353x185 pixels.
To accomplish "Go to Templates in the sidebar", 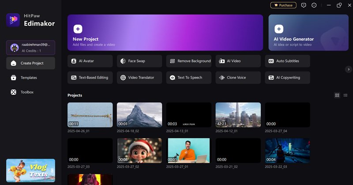I will point(29,78).
